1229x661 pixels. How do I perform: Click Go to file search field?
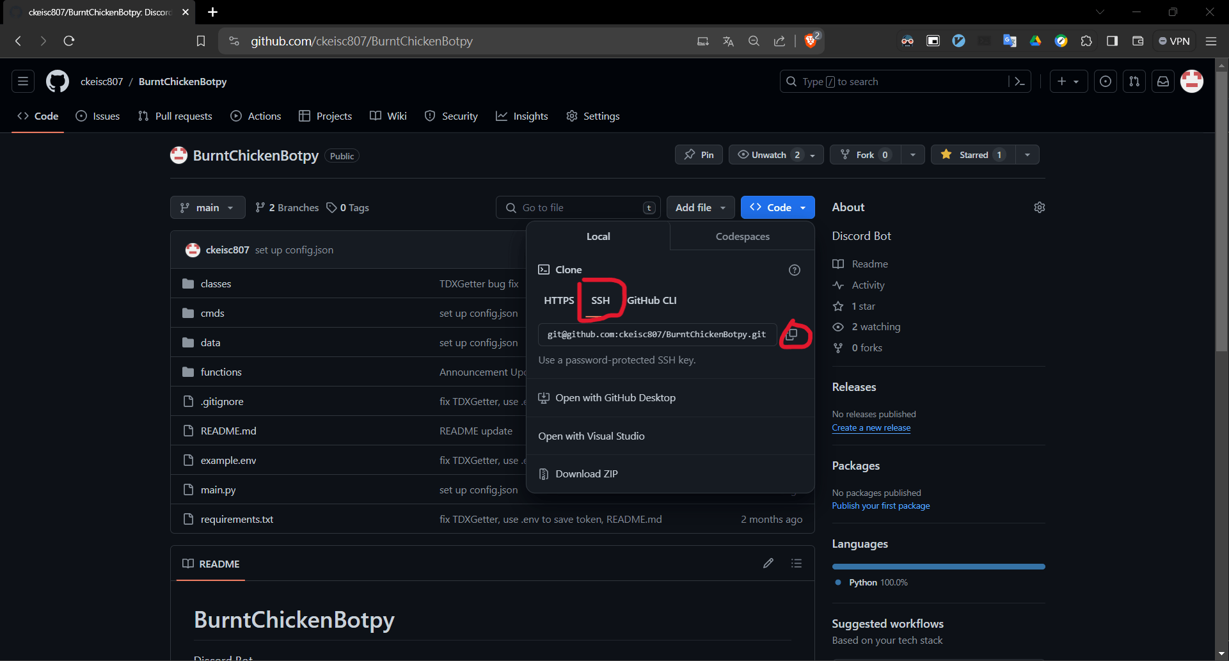[578, 207]
